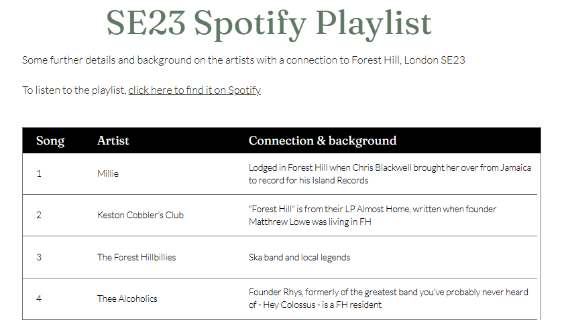Click the 'Ska band and local legends' text

coord(299,257)
